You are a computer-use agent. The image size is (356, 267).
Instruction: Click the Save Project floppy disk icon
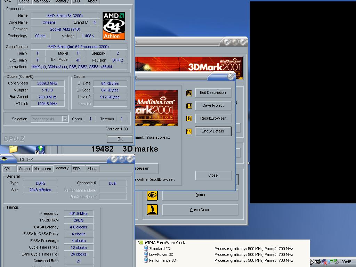[x=189, y=106]
